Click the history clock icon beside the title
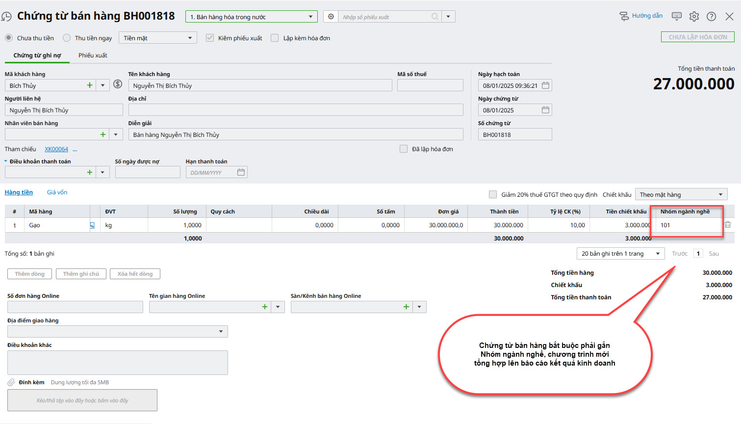This screenshot has height=424, width=741. click(x=6, y=17)
